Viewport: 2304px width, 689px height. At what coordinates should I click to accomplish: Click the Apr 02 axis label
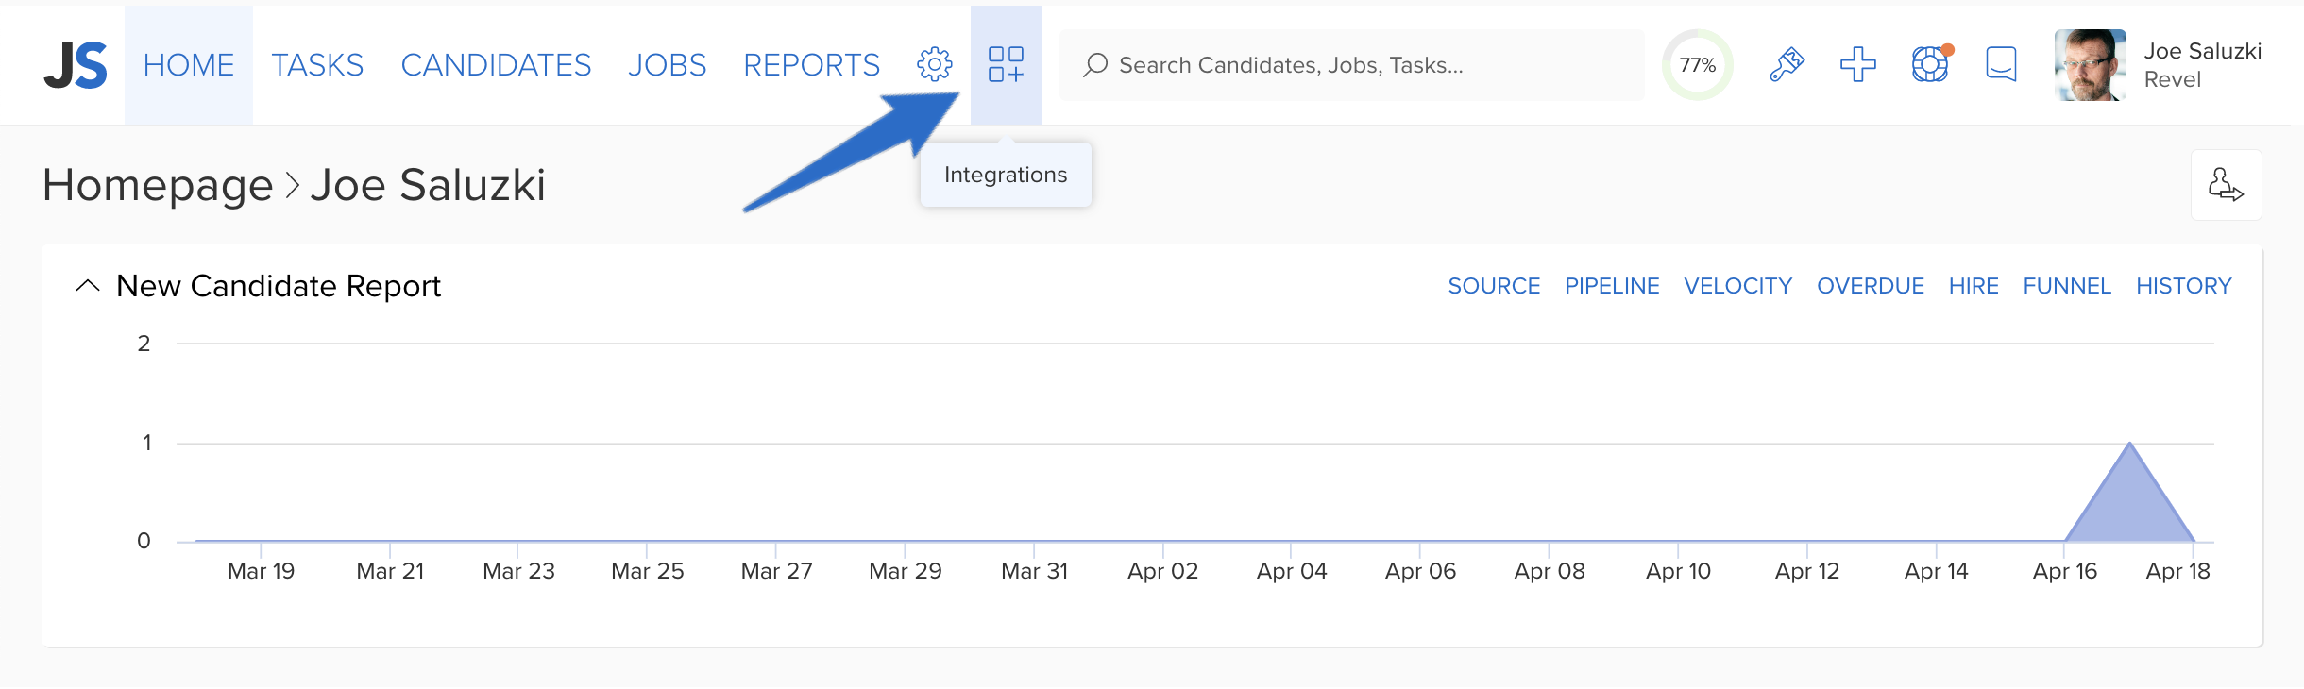point(1162,571)
